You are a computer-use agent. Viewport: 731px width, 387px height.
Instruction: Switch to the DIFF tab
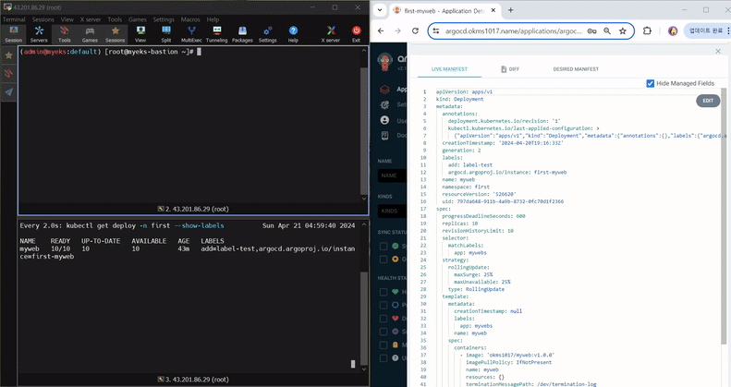[510, 69]
